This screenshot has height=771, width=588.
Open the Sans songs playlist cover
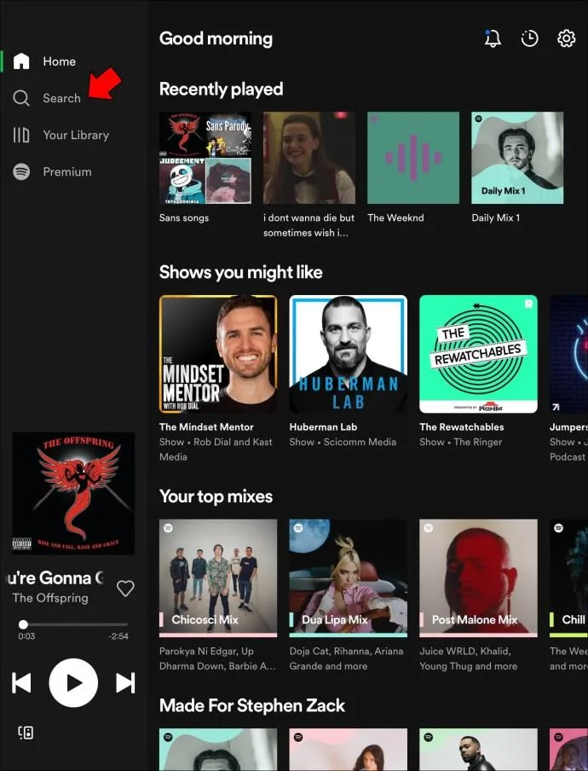205,157
